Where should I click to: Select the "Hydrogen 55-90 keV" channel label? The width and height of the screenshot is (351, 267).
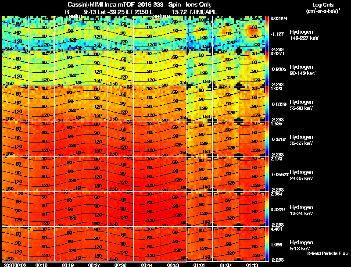(301, 105)
